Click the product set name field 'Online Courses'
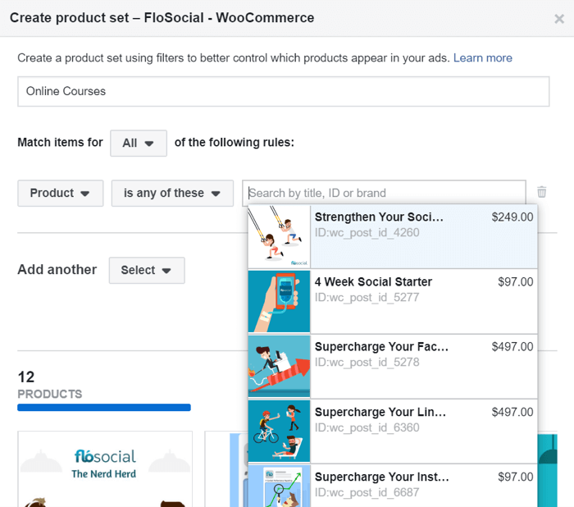Screen dimensions: 574x507 (283, 91)
